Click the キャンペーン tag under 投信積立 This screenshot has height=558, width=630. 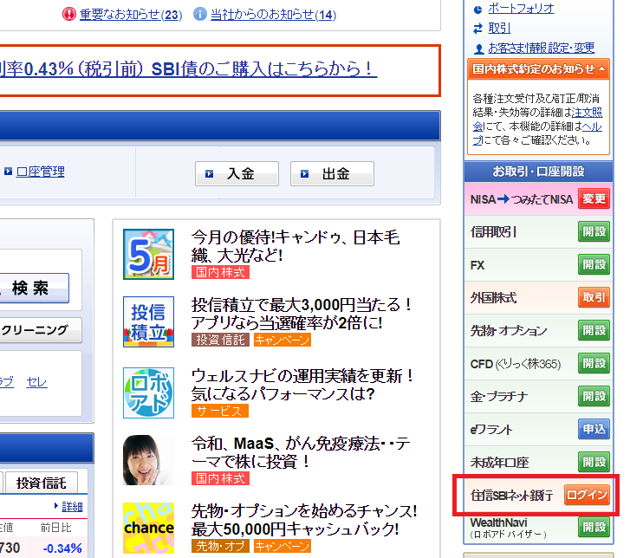283,340
